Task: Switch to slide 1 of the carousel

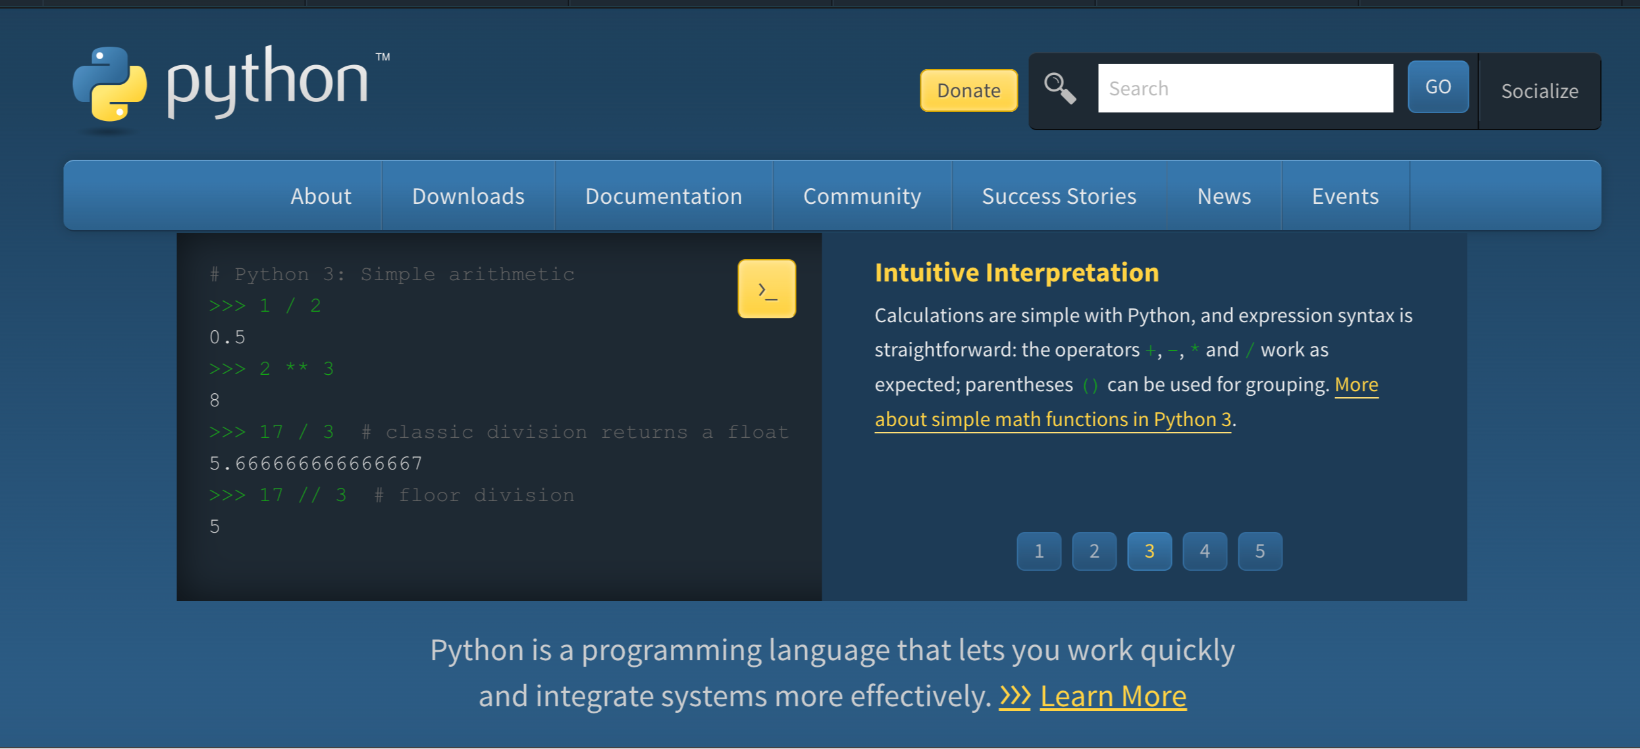Action: coord(1039,551)
